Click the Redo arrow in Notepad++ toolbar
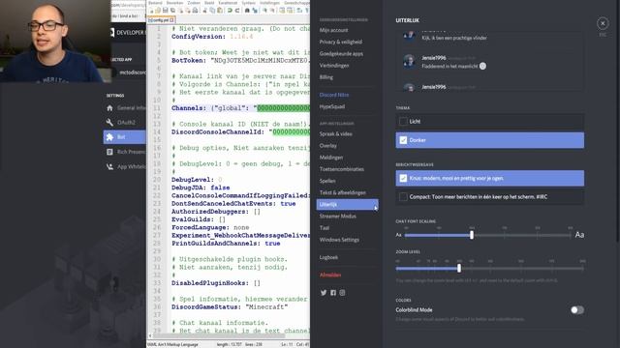Screen dimensions: 620x348 coord(236,11)
